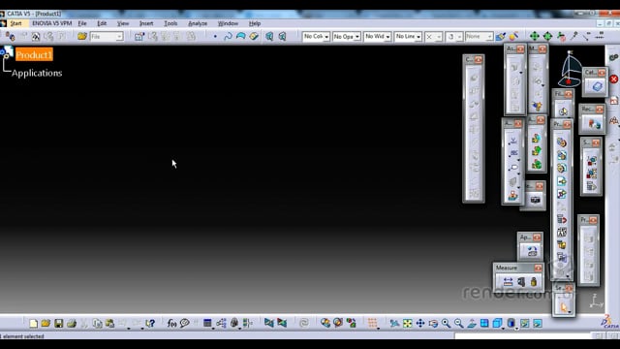Viewport: 620px width, 349px height.
Task: Click the Copy icon in bottom toolbar
Action: coord(97,323)
